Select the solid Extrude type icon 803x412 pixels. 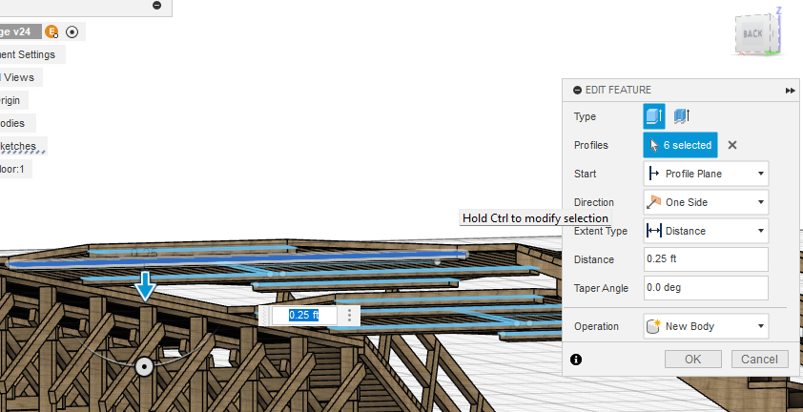pos(654,116)
